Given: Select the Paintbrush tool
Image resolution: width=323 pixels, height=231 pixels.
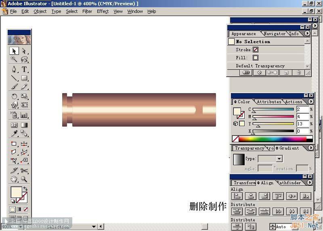Looking at the screenshot, I should point(14,87).
